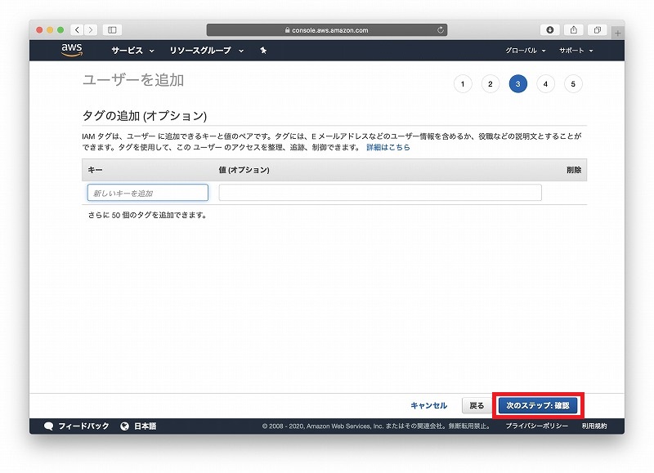Click the 削除 column header
The height and width of the screenshot is (473, 654).
tap(574, 170)
